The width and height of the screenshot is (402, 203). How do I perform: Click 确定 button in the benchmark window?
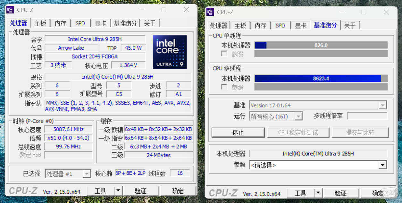(378, 193)
